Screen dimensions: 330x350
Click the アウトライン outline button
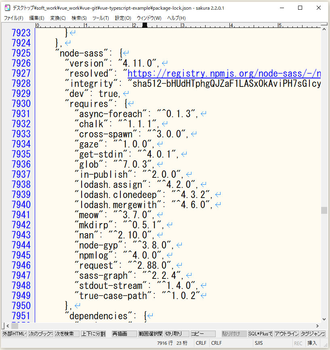287,334
